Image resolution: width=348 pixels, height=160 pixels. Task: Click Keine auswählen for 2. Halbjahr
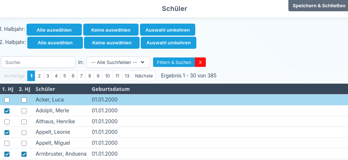pyautogui.click(x=112, y=43)
